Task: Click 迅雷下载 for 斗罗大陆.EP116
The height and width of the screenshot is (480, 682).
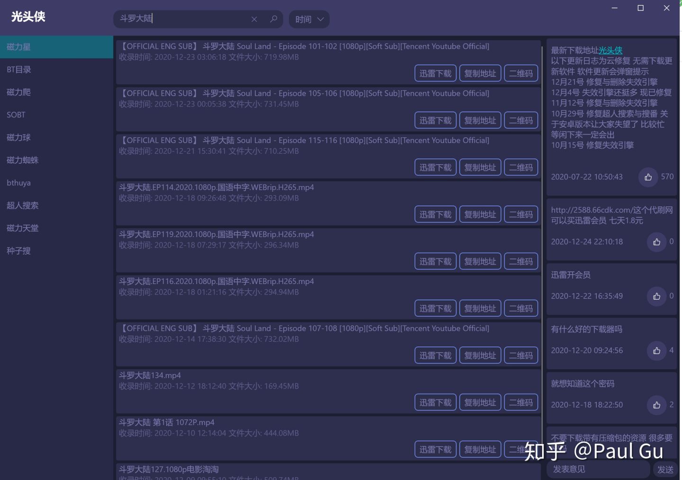Action: 435,308
